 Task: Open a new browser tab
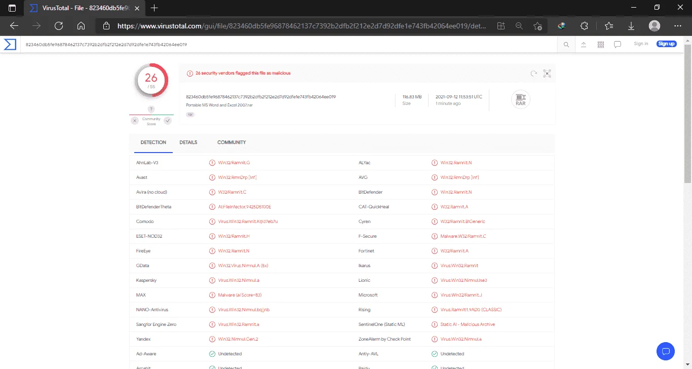pos(155,8)
